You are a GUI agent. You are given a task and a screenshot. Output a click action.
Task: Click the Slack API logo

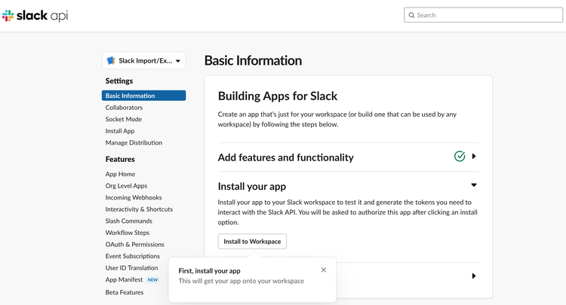[x=35, y=16]
